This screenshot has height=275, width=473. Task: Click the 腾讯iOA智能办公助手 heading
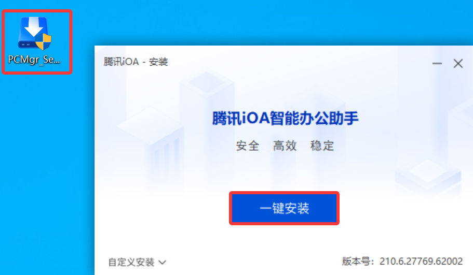pos(285,118)
